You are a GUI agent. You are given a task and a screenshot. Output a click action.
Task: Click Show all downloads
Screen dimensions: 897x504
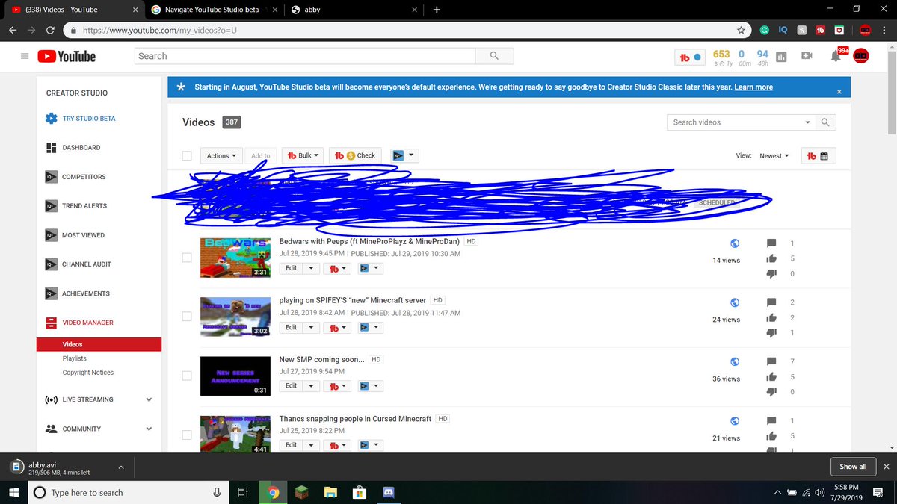point(853,467)
